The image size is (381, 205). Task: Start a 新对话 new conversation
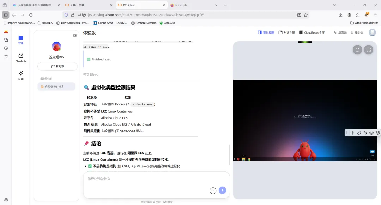[x=58, y=66]
